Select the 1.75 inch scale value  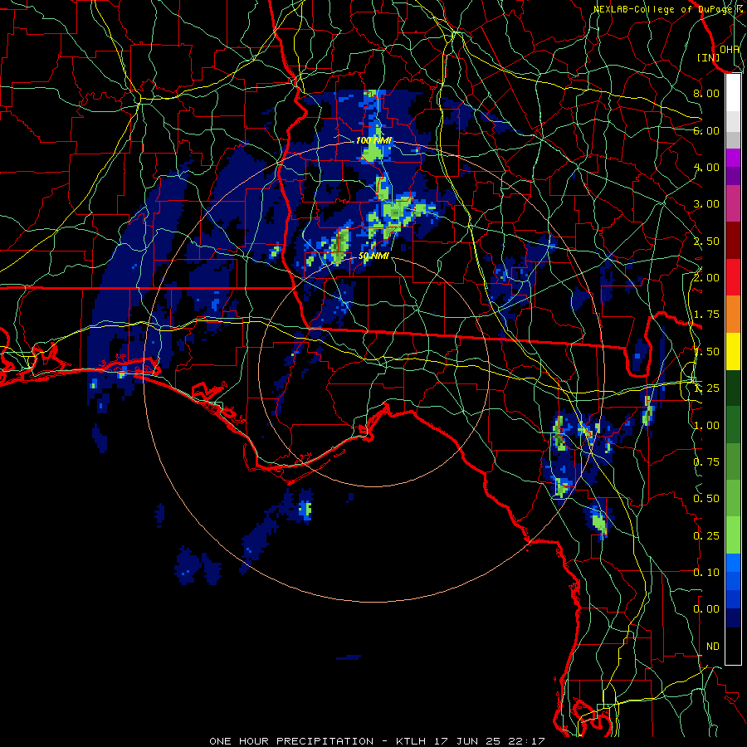click(706, 315)
